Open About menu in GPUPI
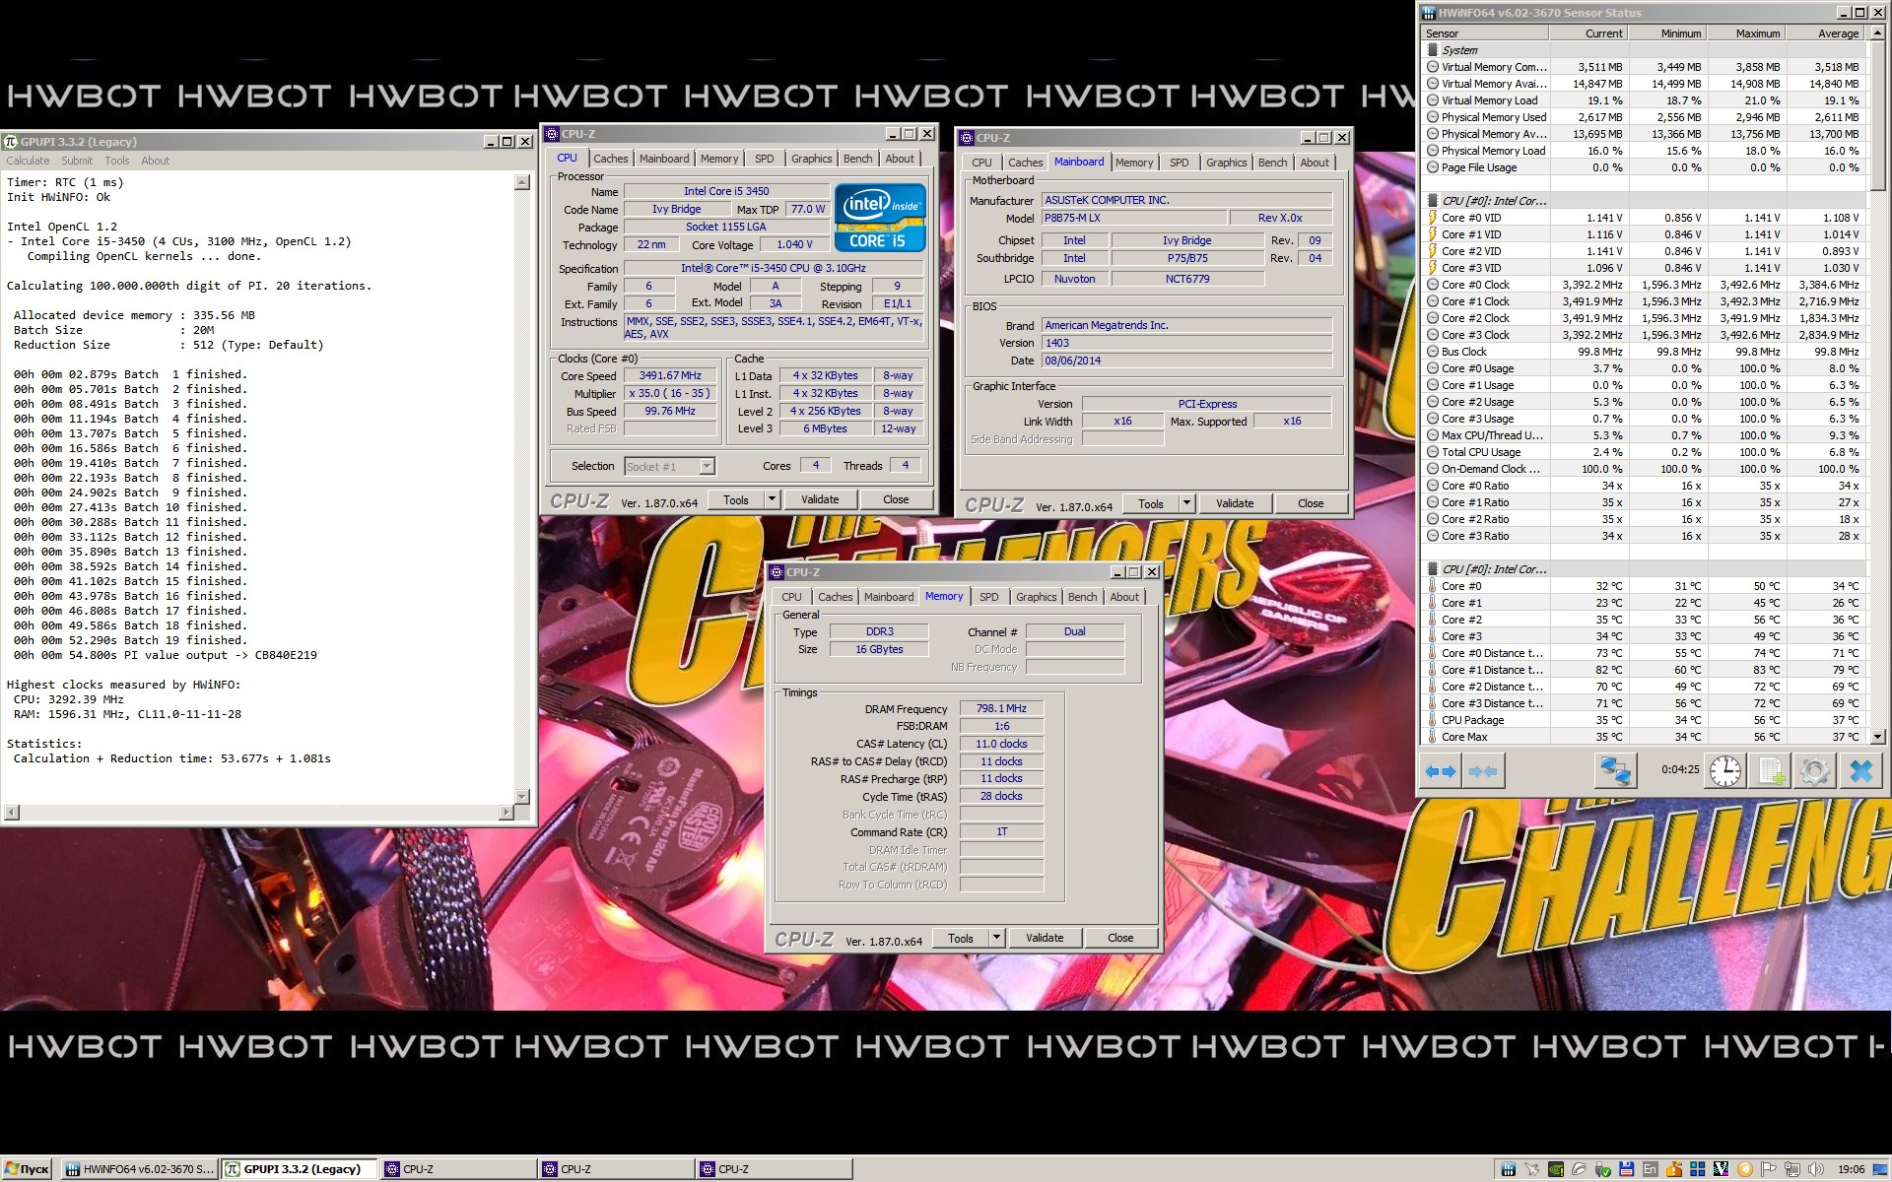This screenshot has width=1892, height=1182. [x=155, y=161]
